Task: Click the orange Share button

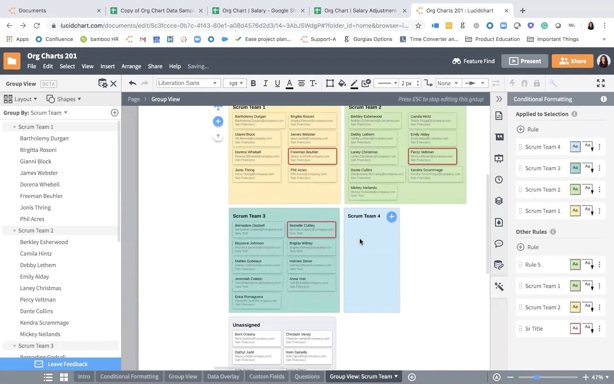Action: point(572,61)
